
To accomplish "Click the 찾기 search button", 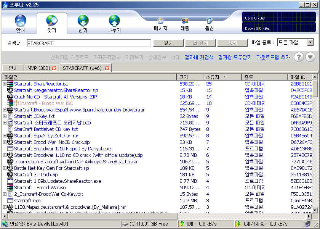I will coord(168,43).
